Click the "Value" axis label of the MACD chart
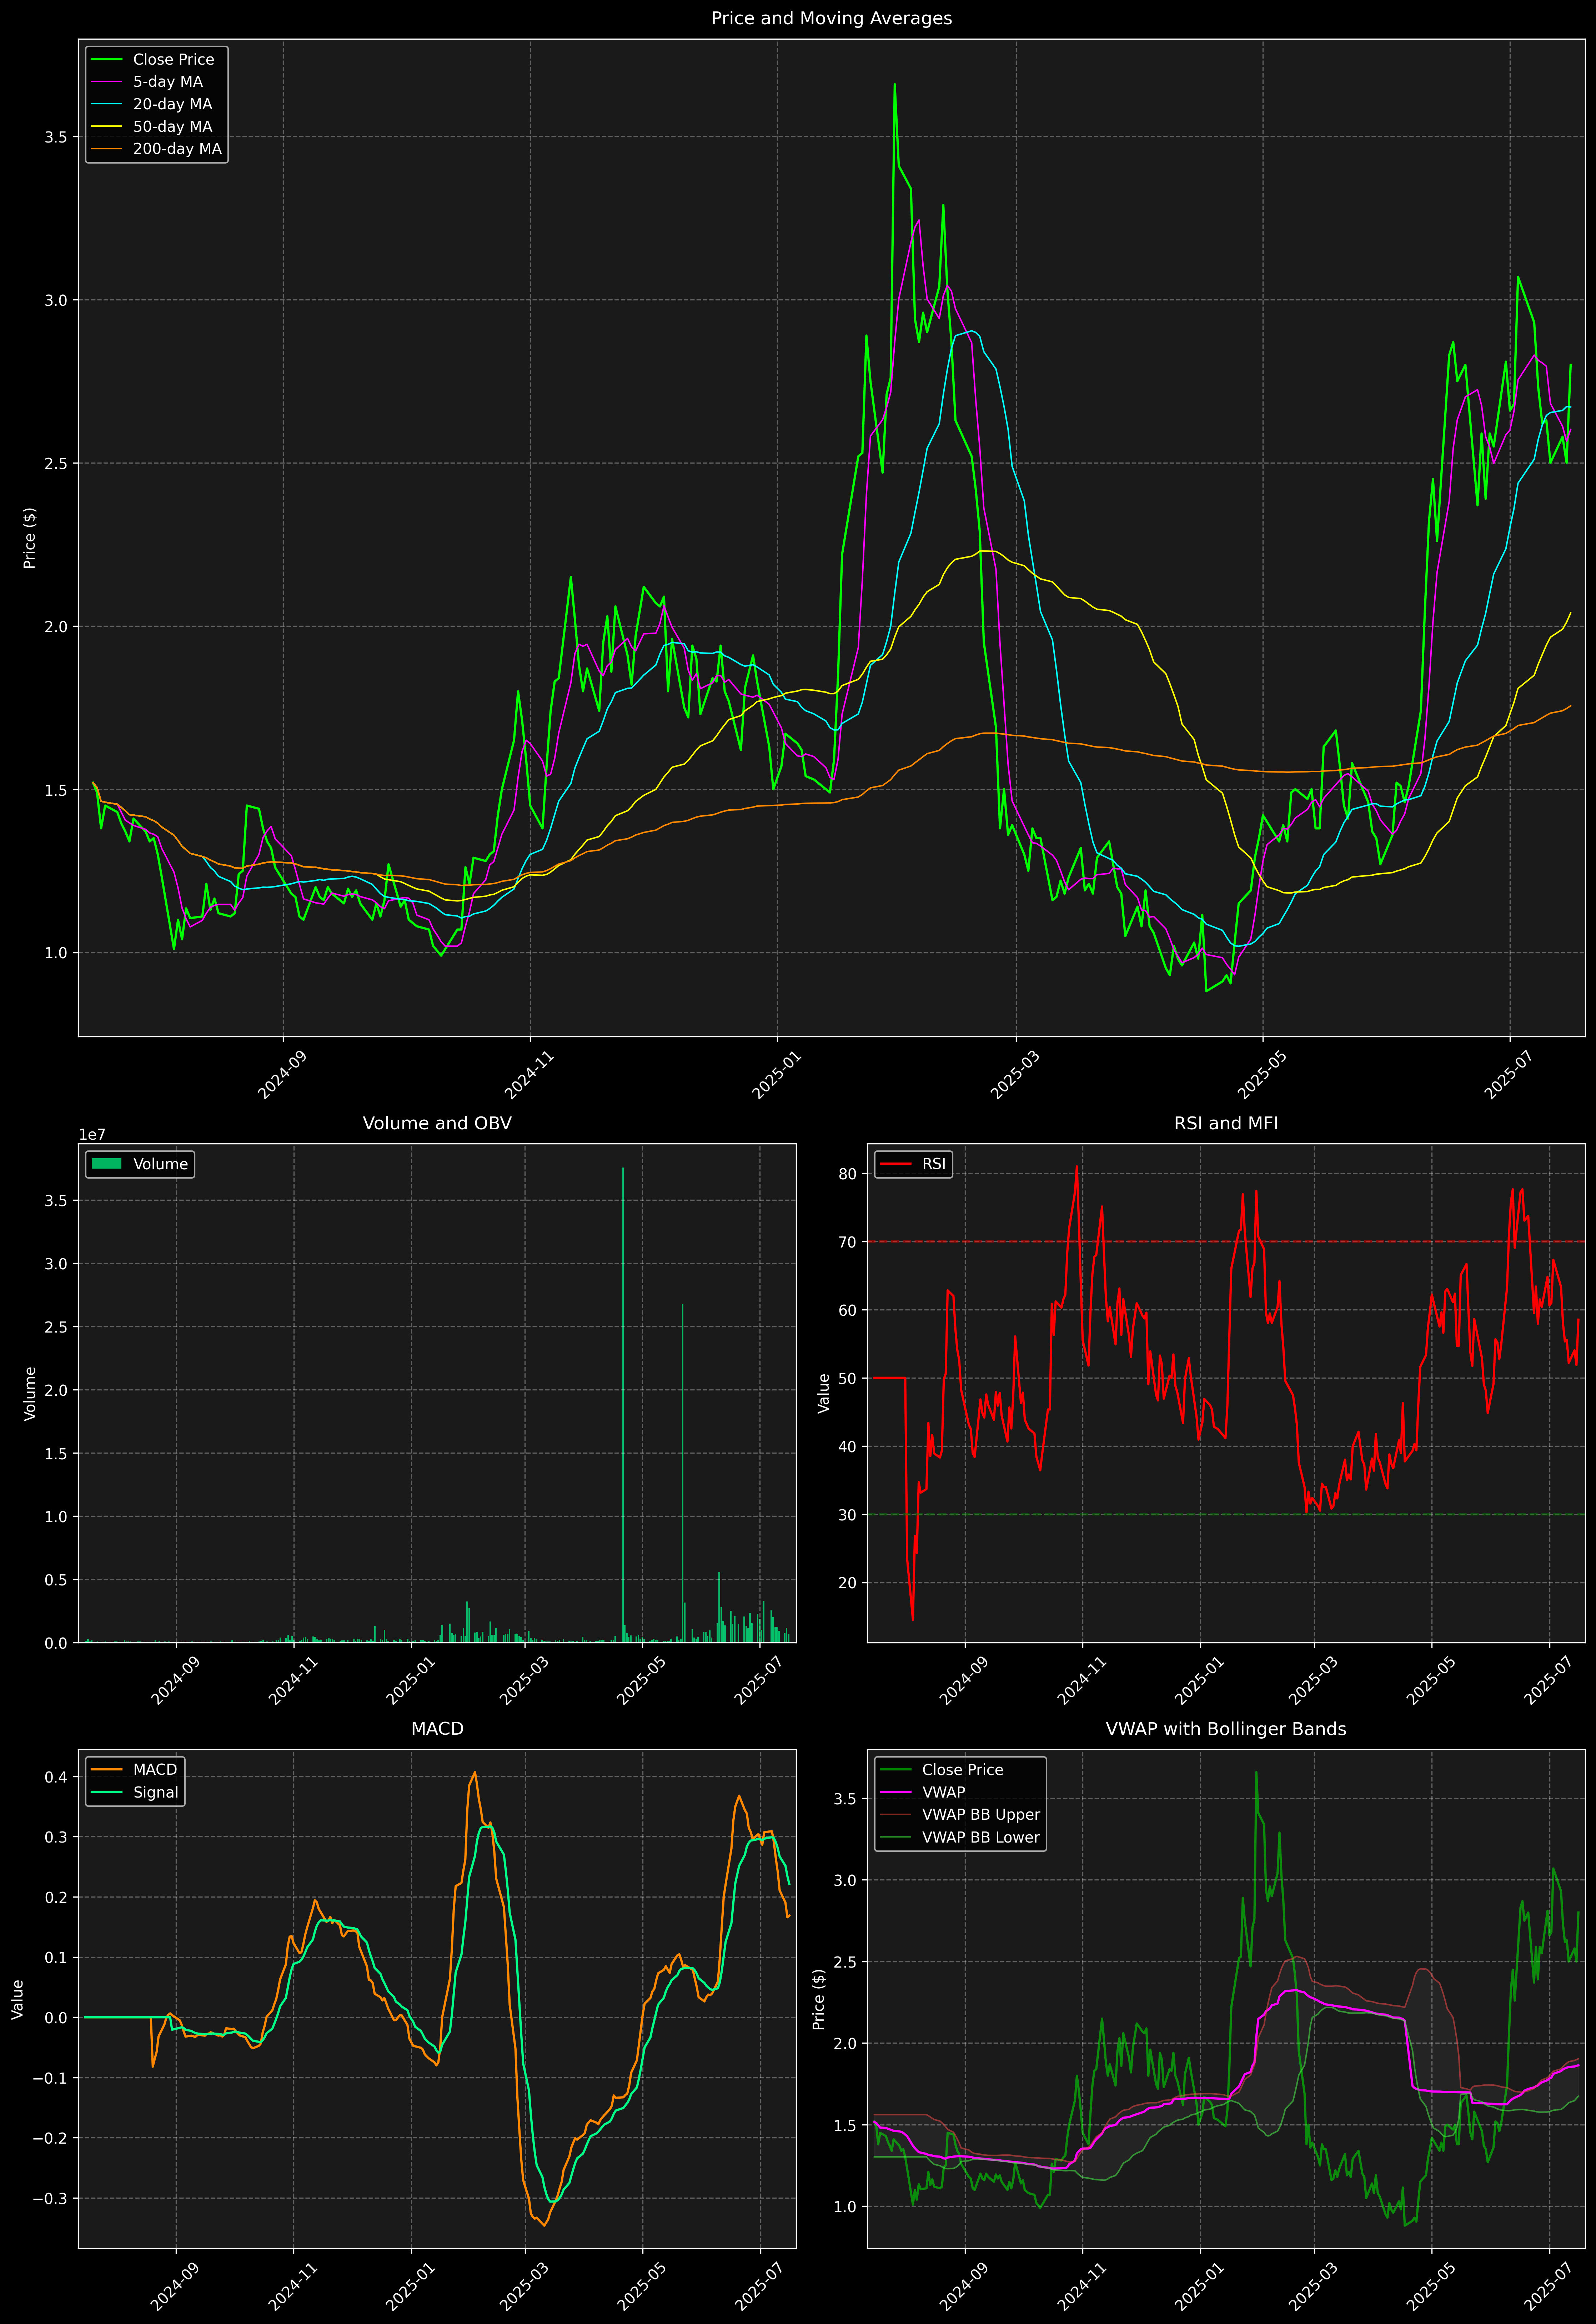 click(x=18, y=1999)
